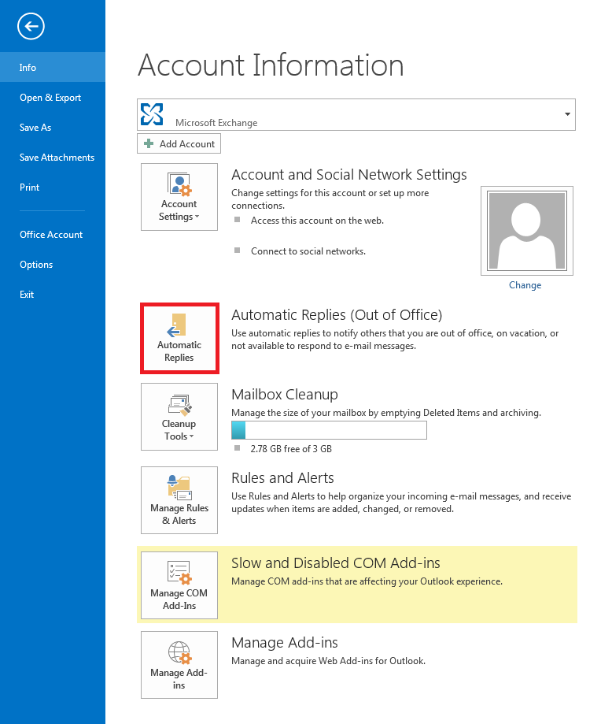
Task: Open the Print page
Action: tap(29, 187)
